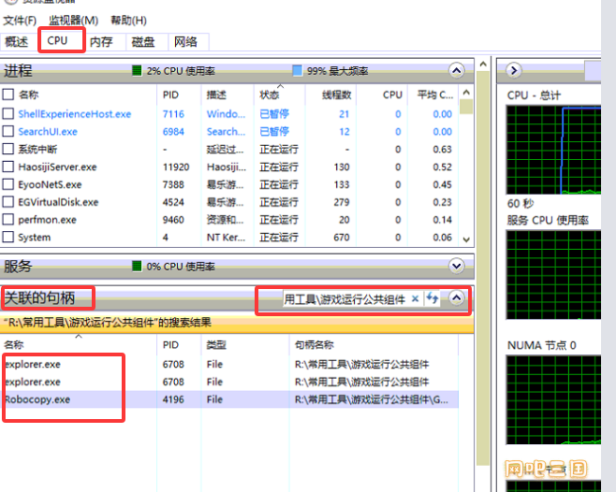Click the Robocopy.exe handle path cell
Screen dimensions: 616x492
(x=372, y=399)
